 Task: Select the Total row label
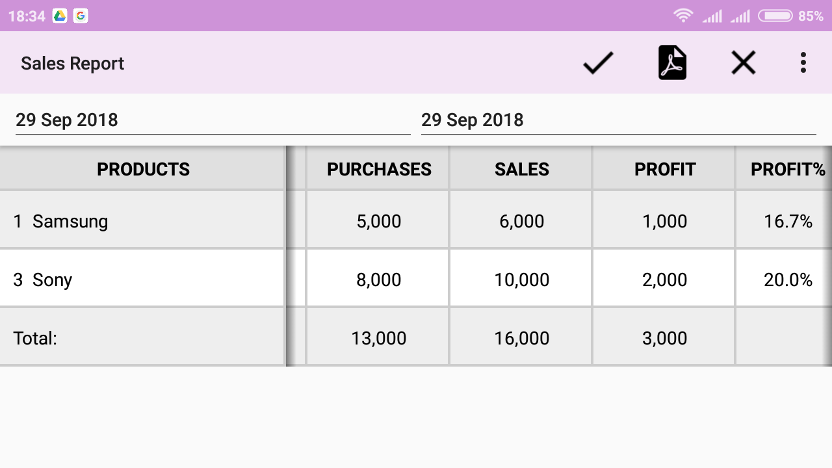[35, 338]
